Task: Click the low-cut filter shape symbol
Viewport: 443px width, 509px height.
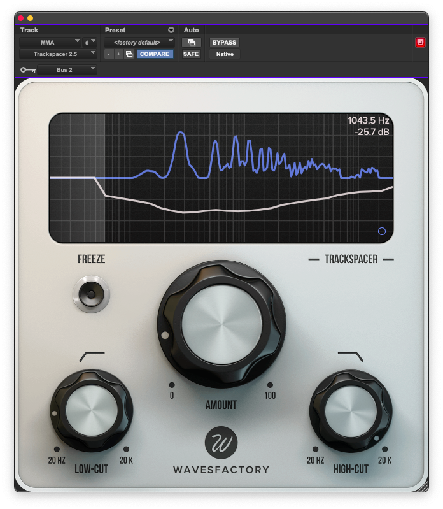Action: 92,357
